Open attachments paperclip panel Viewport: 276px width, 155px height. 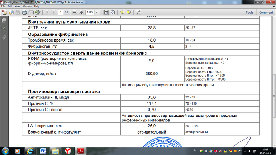click(4, 38)
